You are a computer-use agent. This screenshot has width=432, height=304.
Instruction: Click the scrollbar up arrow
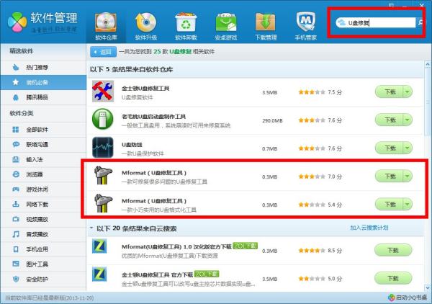(x=428, y=65)
